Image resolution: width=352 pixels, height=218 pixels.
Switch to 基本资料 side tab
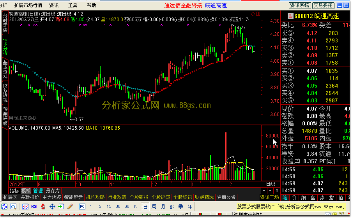coord(5,69)
